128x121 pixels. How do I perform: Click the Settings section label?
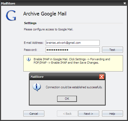(30, 23)
